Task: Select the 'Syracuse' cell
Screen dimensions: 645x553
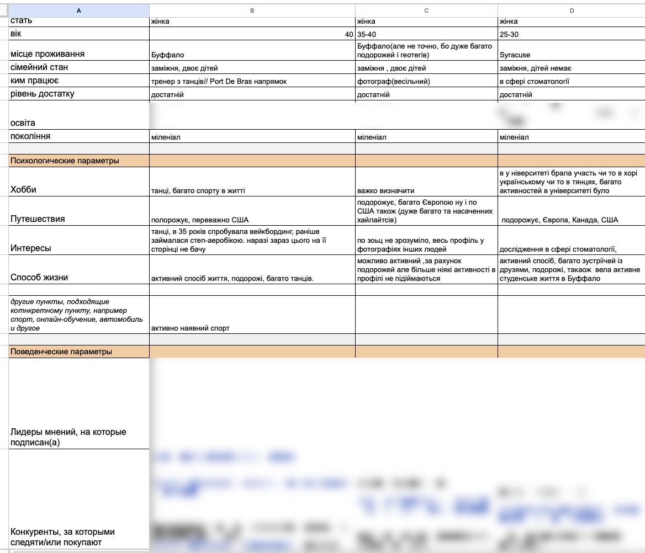Action: 572,51
